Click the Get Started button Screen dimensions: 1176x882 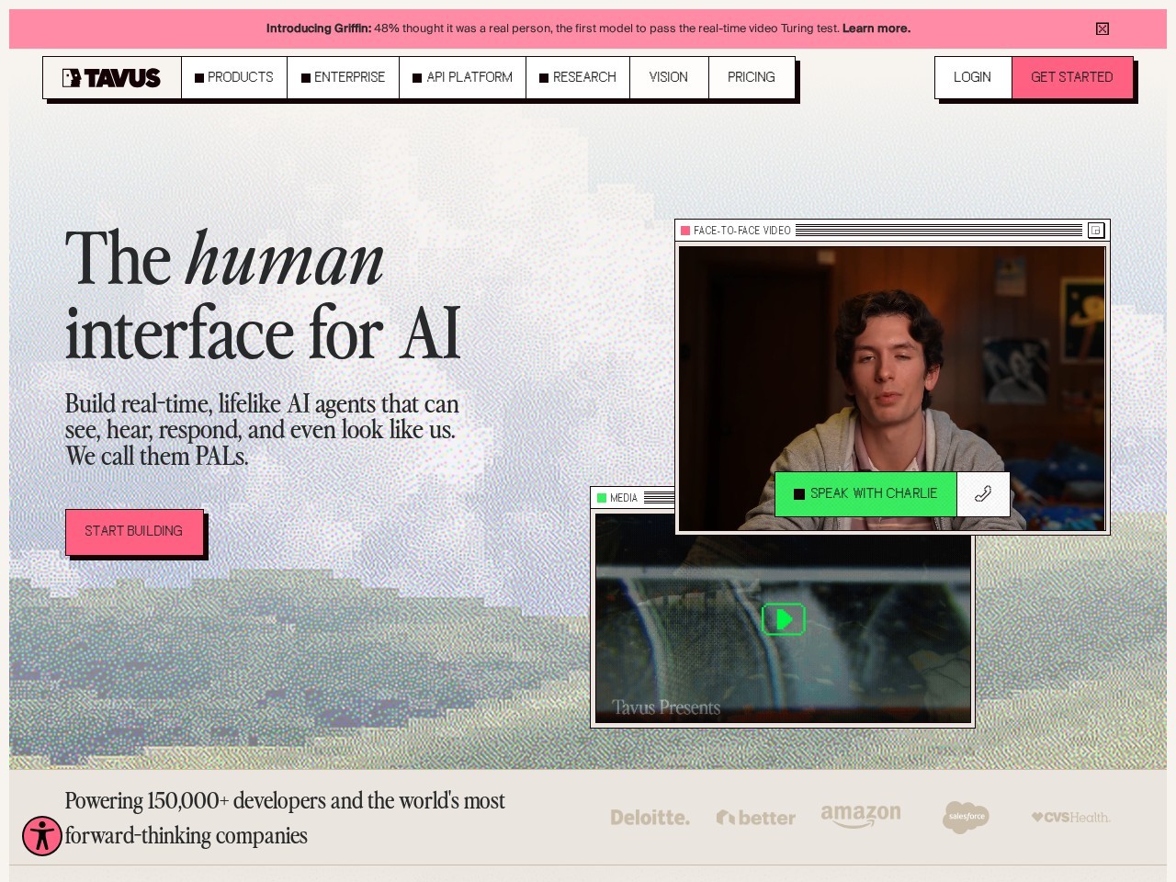click(1072, 77)
